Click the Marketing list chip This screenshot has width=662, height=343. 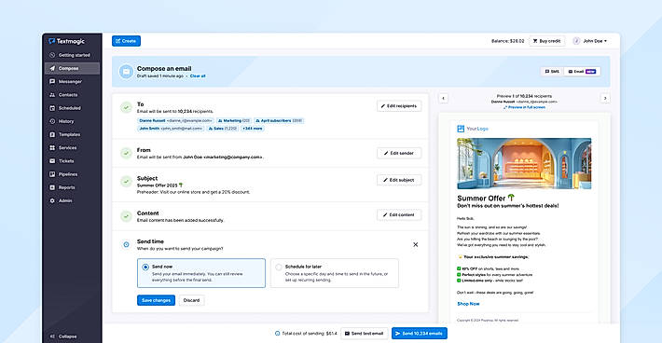click(233, 120)
